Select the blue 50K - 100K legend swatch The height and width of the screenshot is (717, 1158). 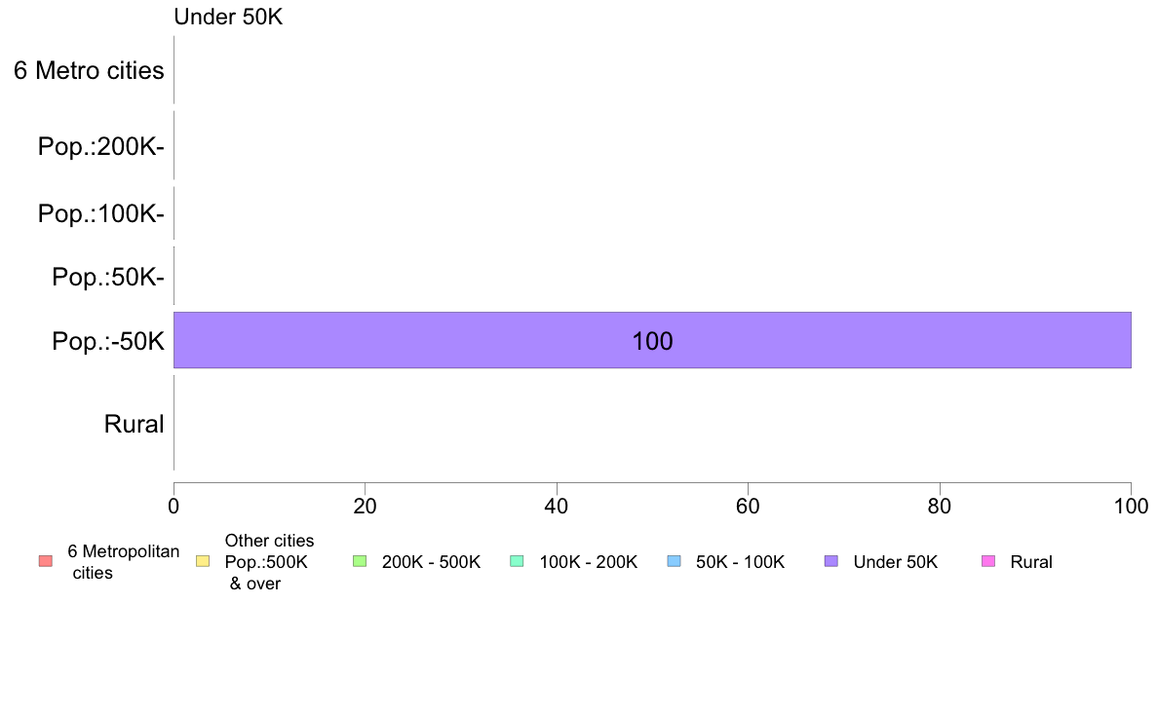pos(674,561)
